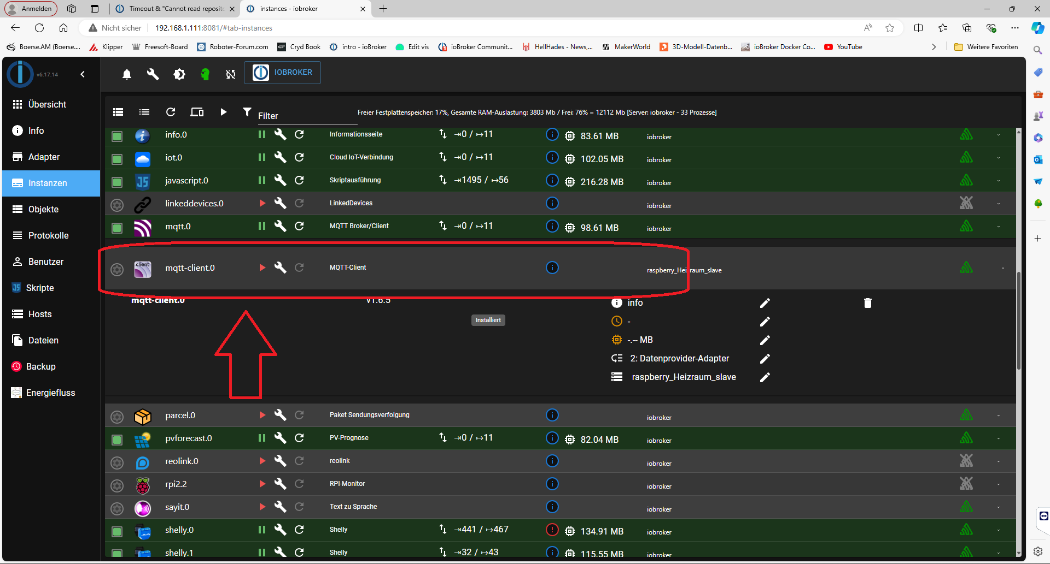Pause the iot.0 instance
Viewport: 1050px width, 564px height.
[262, 157]
